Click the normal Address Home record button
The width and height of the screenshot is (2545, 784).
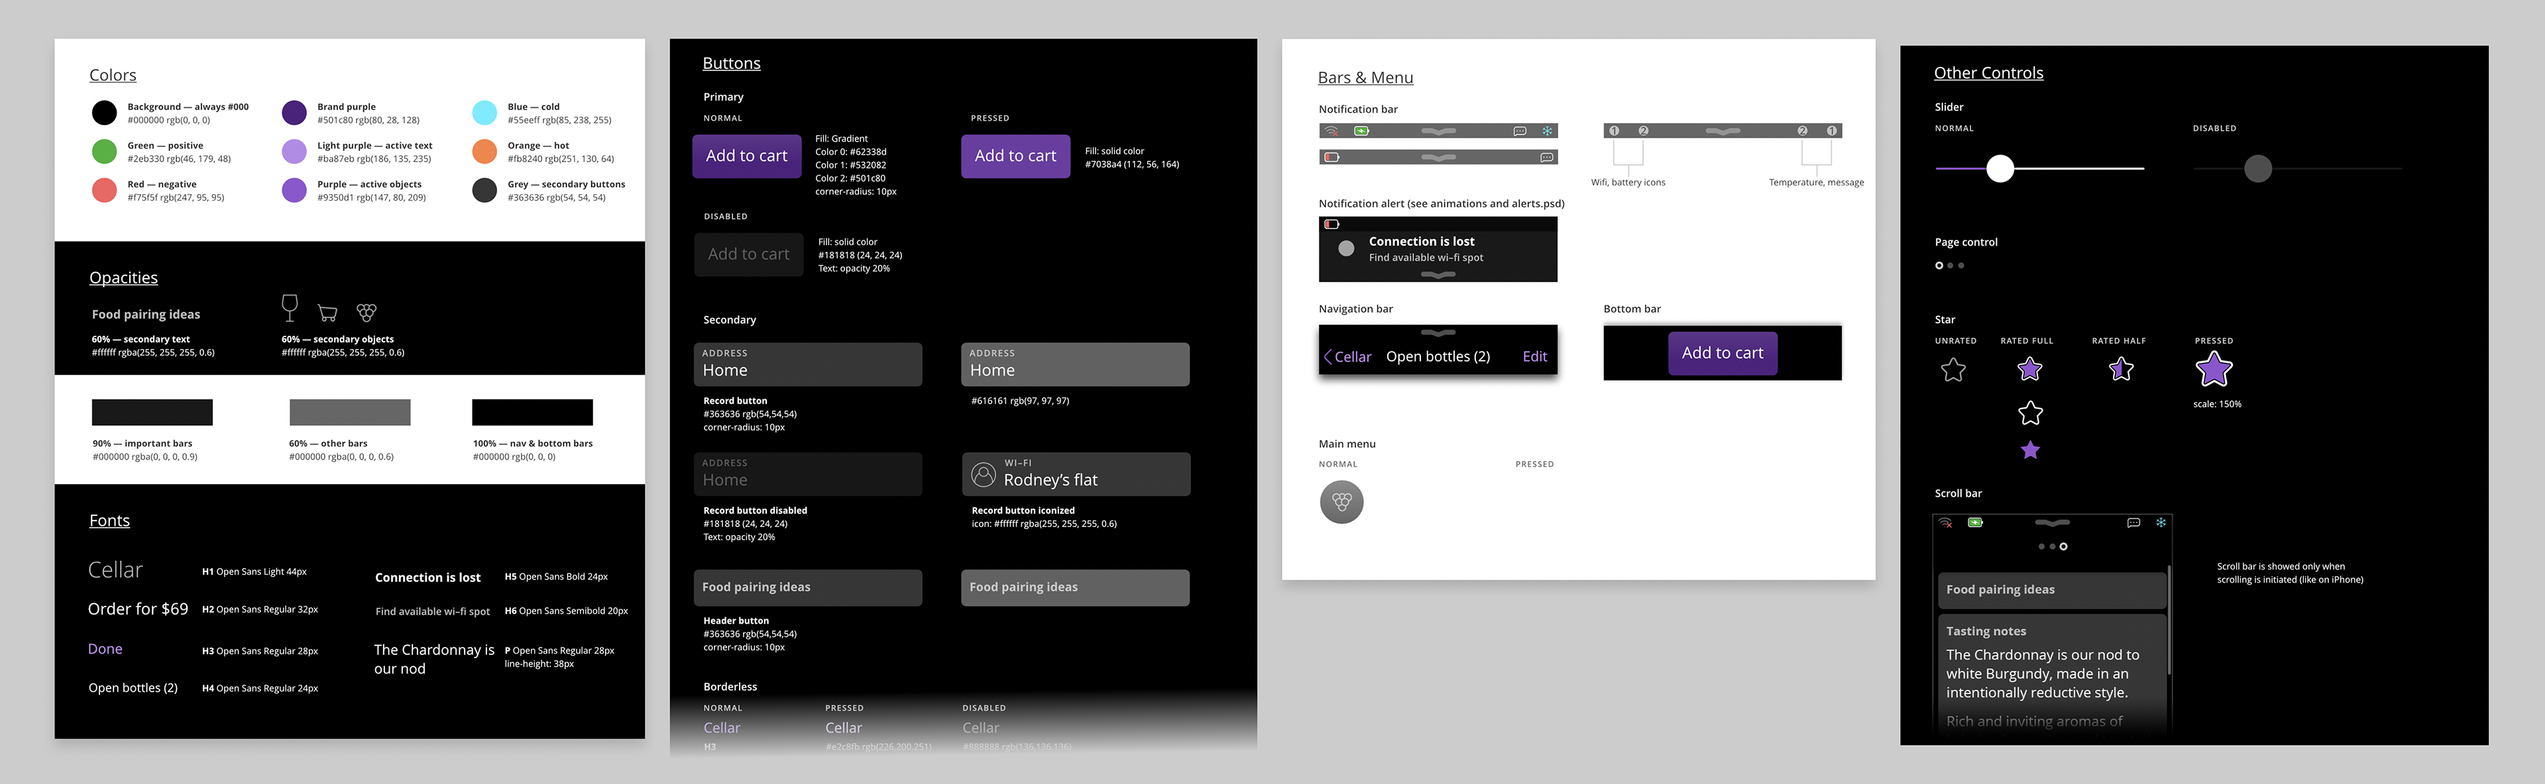808,364
